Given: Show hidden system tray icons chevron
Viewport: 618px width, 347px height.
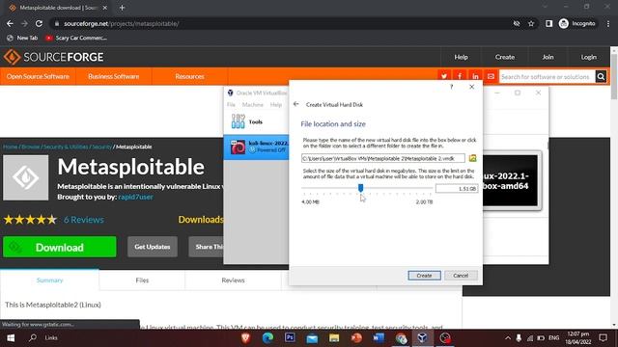Looking at the screenshot, I should [x=508, y=338].
